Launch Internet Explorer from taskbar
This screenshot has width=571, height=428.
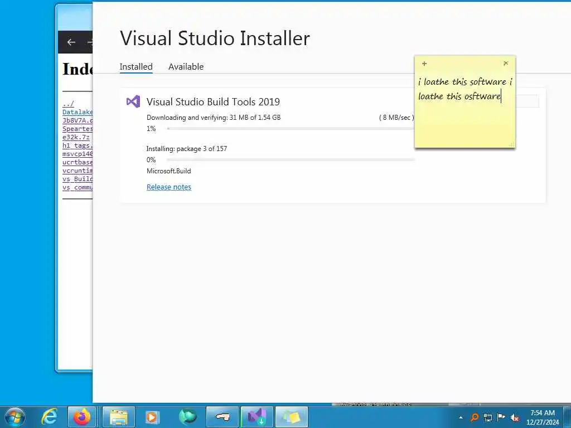[x=49, y=417]
